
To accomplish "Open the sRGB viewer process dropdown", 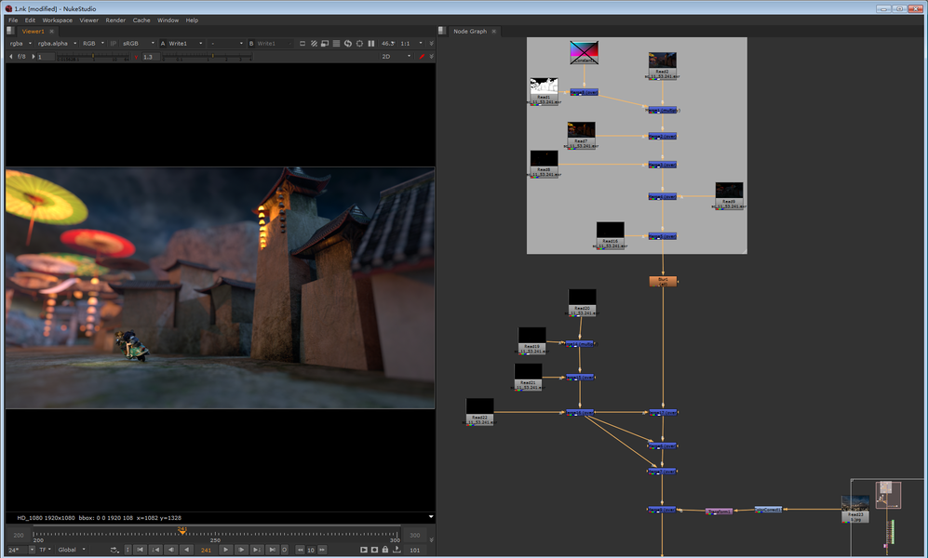I will [x=139, y=43].
